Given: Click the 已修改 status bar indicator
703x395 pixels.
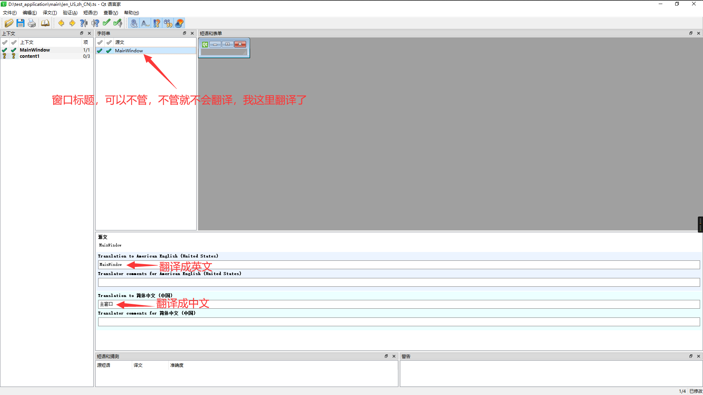Looking at the screenshot, I should click(x=696, y=391).
